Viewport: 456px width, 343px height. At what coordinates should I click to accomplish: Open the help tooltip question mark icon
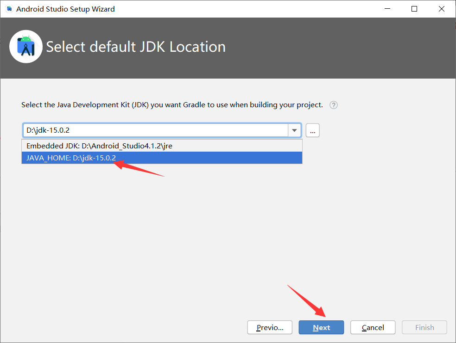pos(333,105)
